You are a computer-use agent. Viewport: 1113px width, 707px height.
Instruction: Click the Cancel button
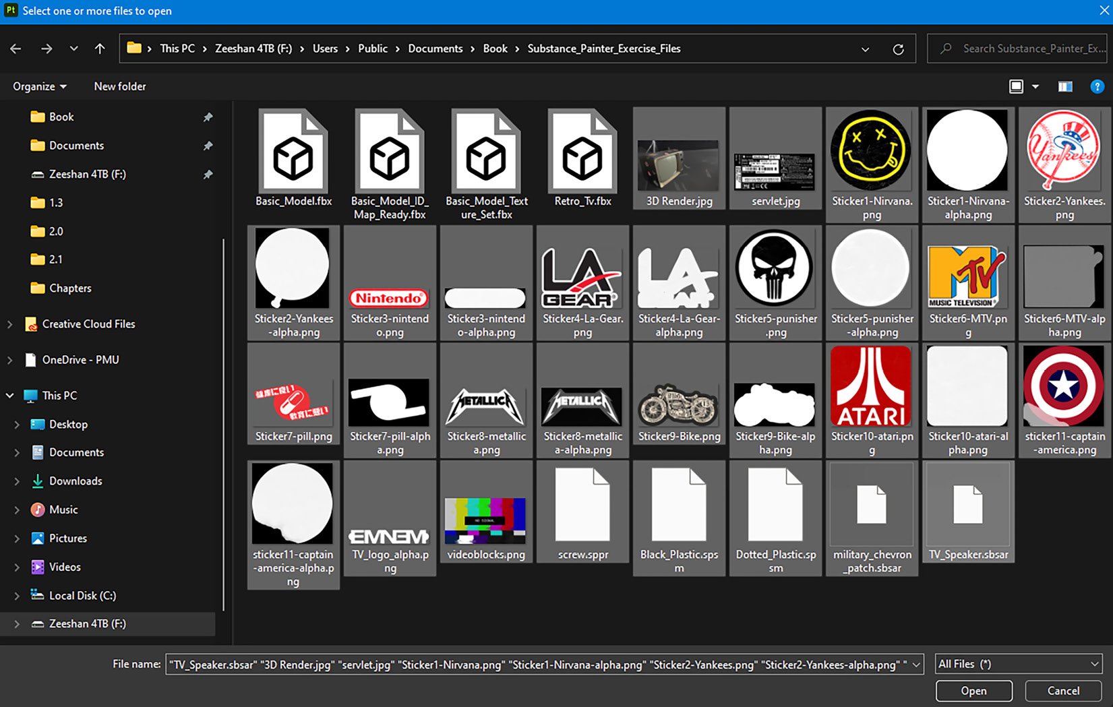click(x=1063, y=691)
